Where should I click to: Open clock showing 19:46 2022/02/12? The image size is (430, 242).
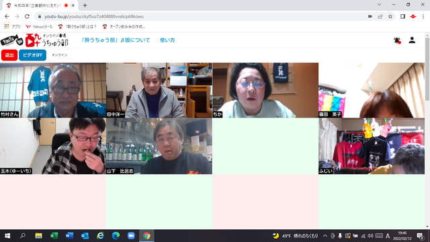click(402, 236)
